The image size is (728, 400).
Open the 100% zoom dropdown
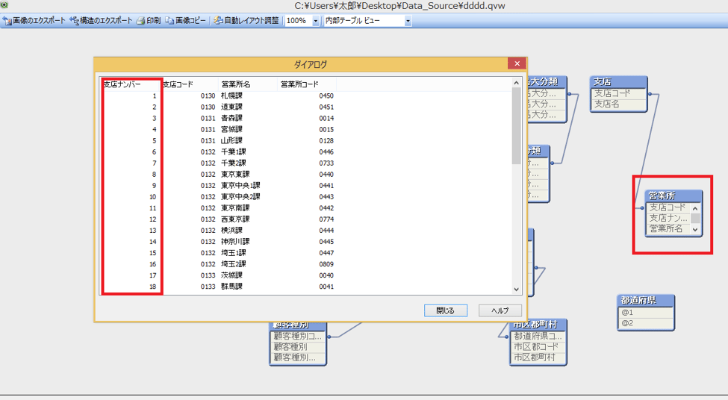click(x=316, y=21)
